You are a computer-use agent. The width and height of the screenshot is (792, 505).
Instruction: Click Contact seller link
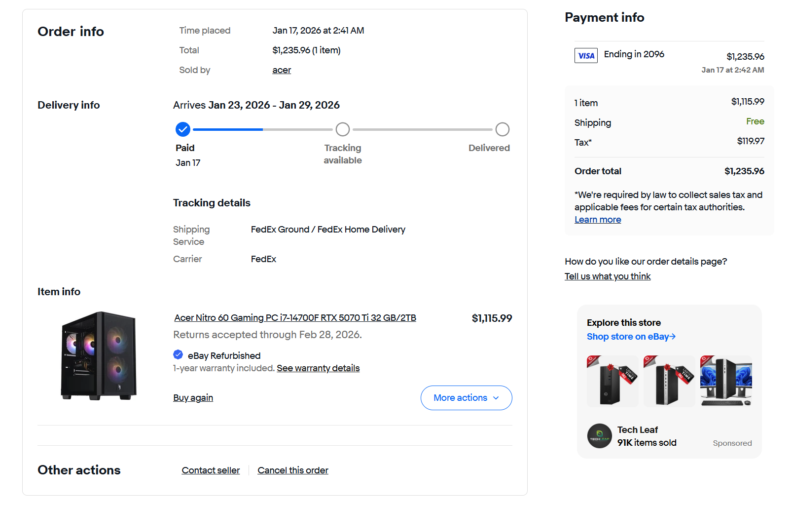(211, 470)
